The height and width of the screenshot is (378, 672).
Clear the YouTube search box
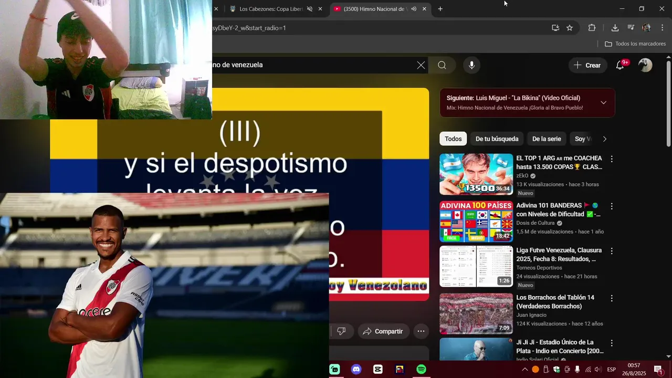pos(421,65)
